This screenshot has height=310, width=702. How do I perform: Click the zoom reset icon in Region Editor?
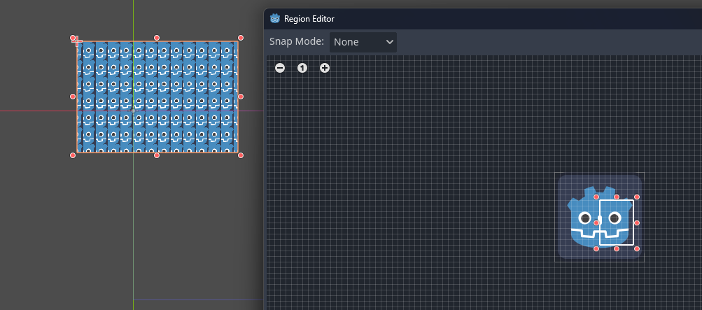point(302,68)
